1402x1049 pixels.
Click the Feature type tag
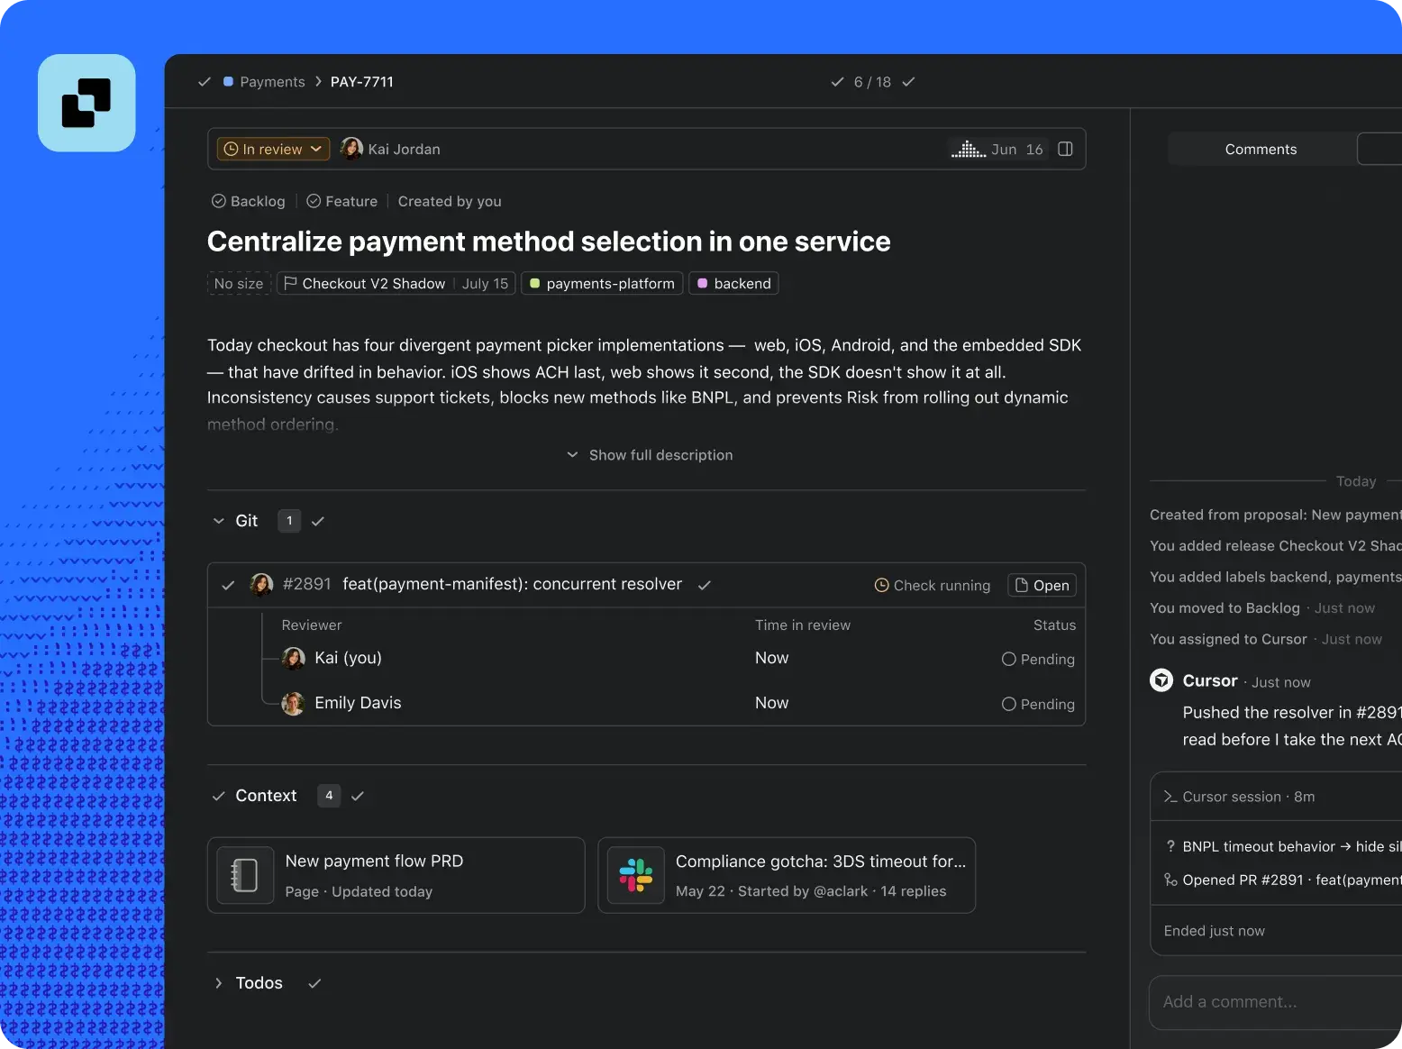(x=341, y=201)
